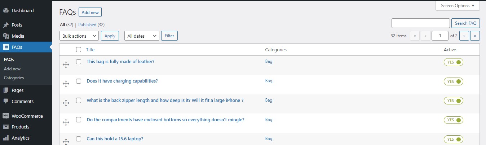Click the Search FAQ text field
Viewport: 486px width, 145px height.
coord(420,23)
